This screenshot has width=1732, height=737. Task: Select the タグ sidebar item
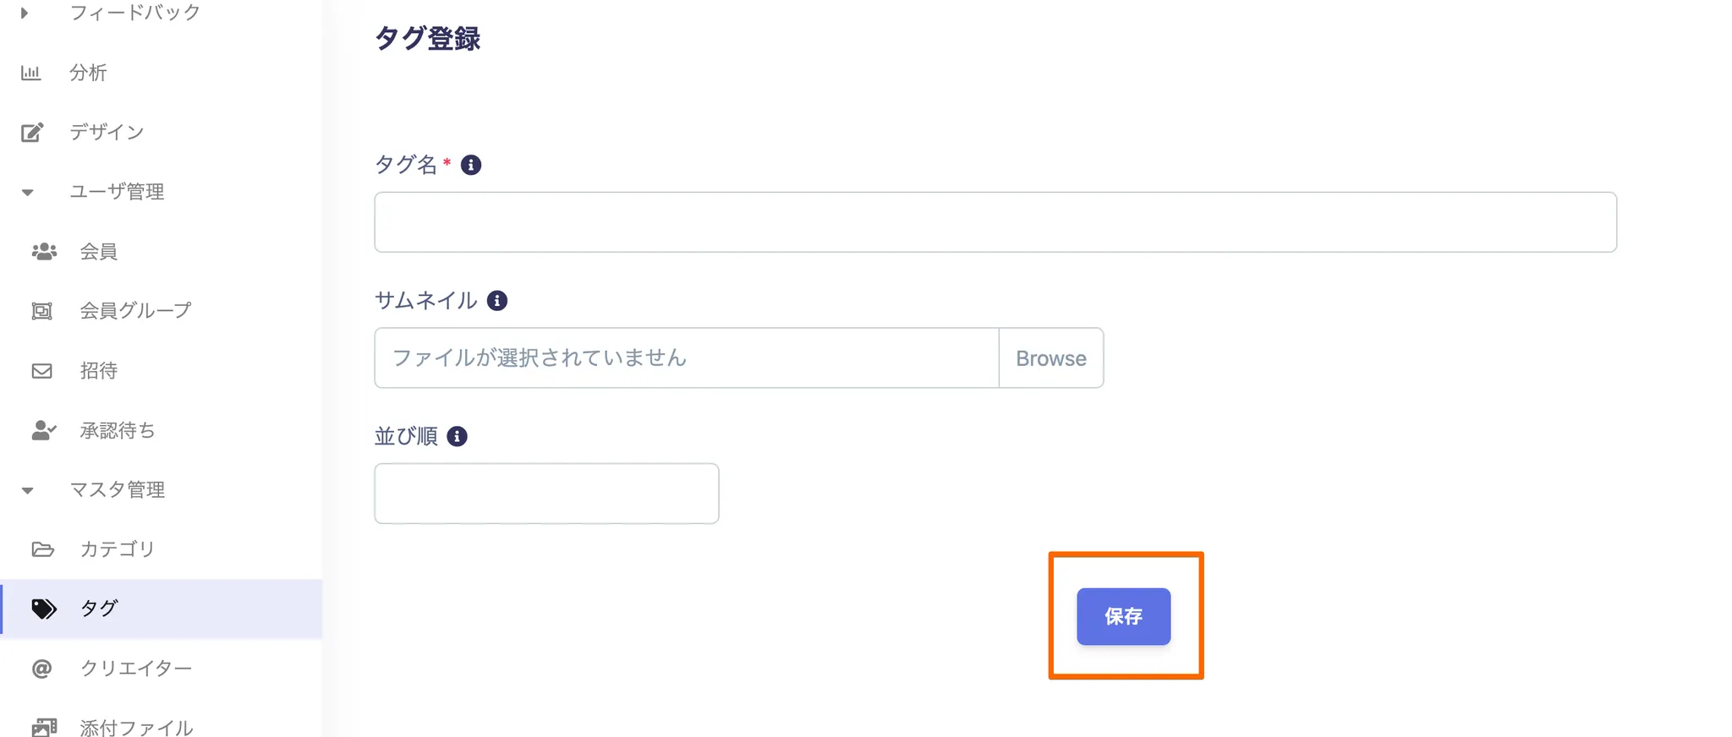pos(99,609)
